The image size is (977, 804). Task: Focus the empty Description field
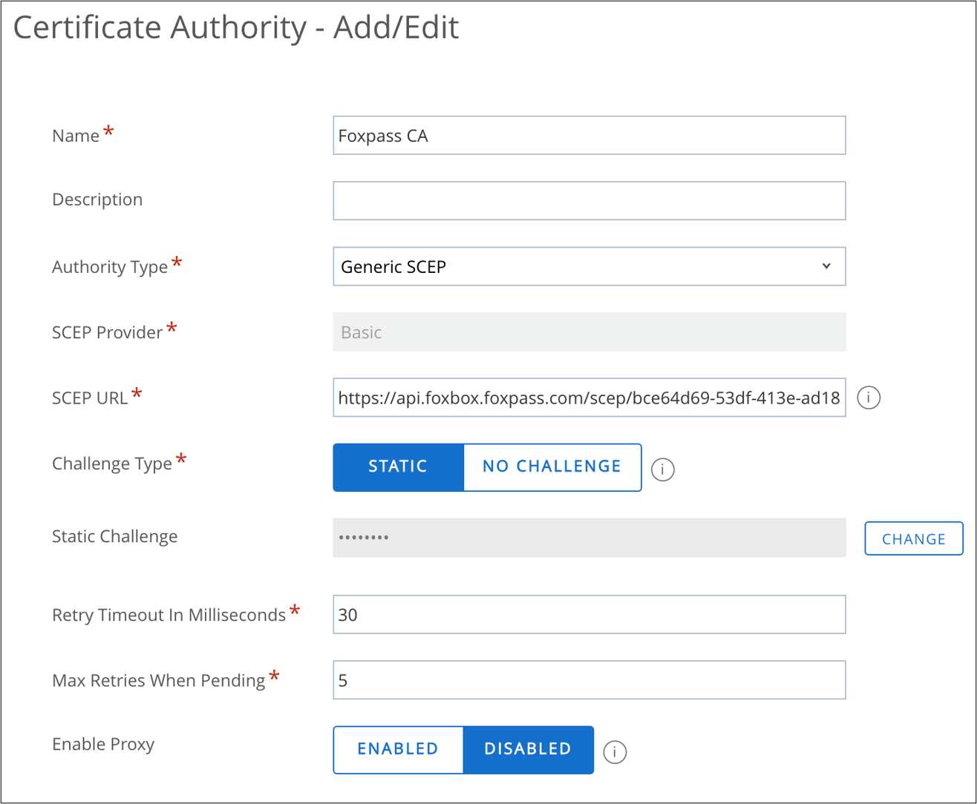[589, 201]
